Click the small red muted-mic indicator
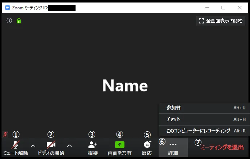 pos(5,134)
